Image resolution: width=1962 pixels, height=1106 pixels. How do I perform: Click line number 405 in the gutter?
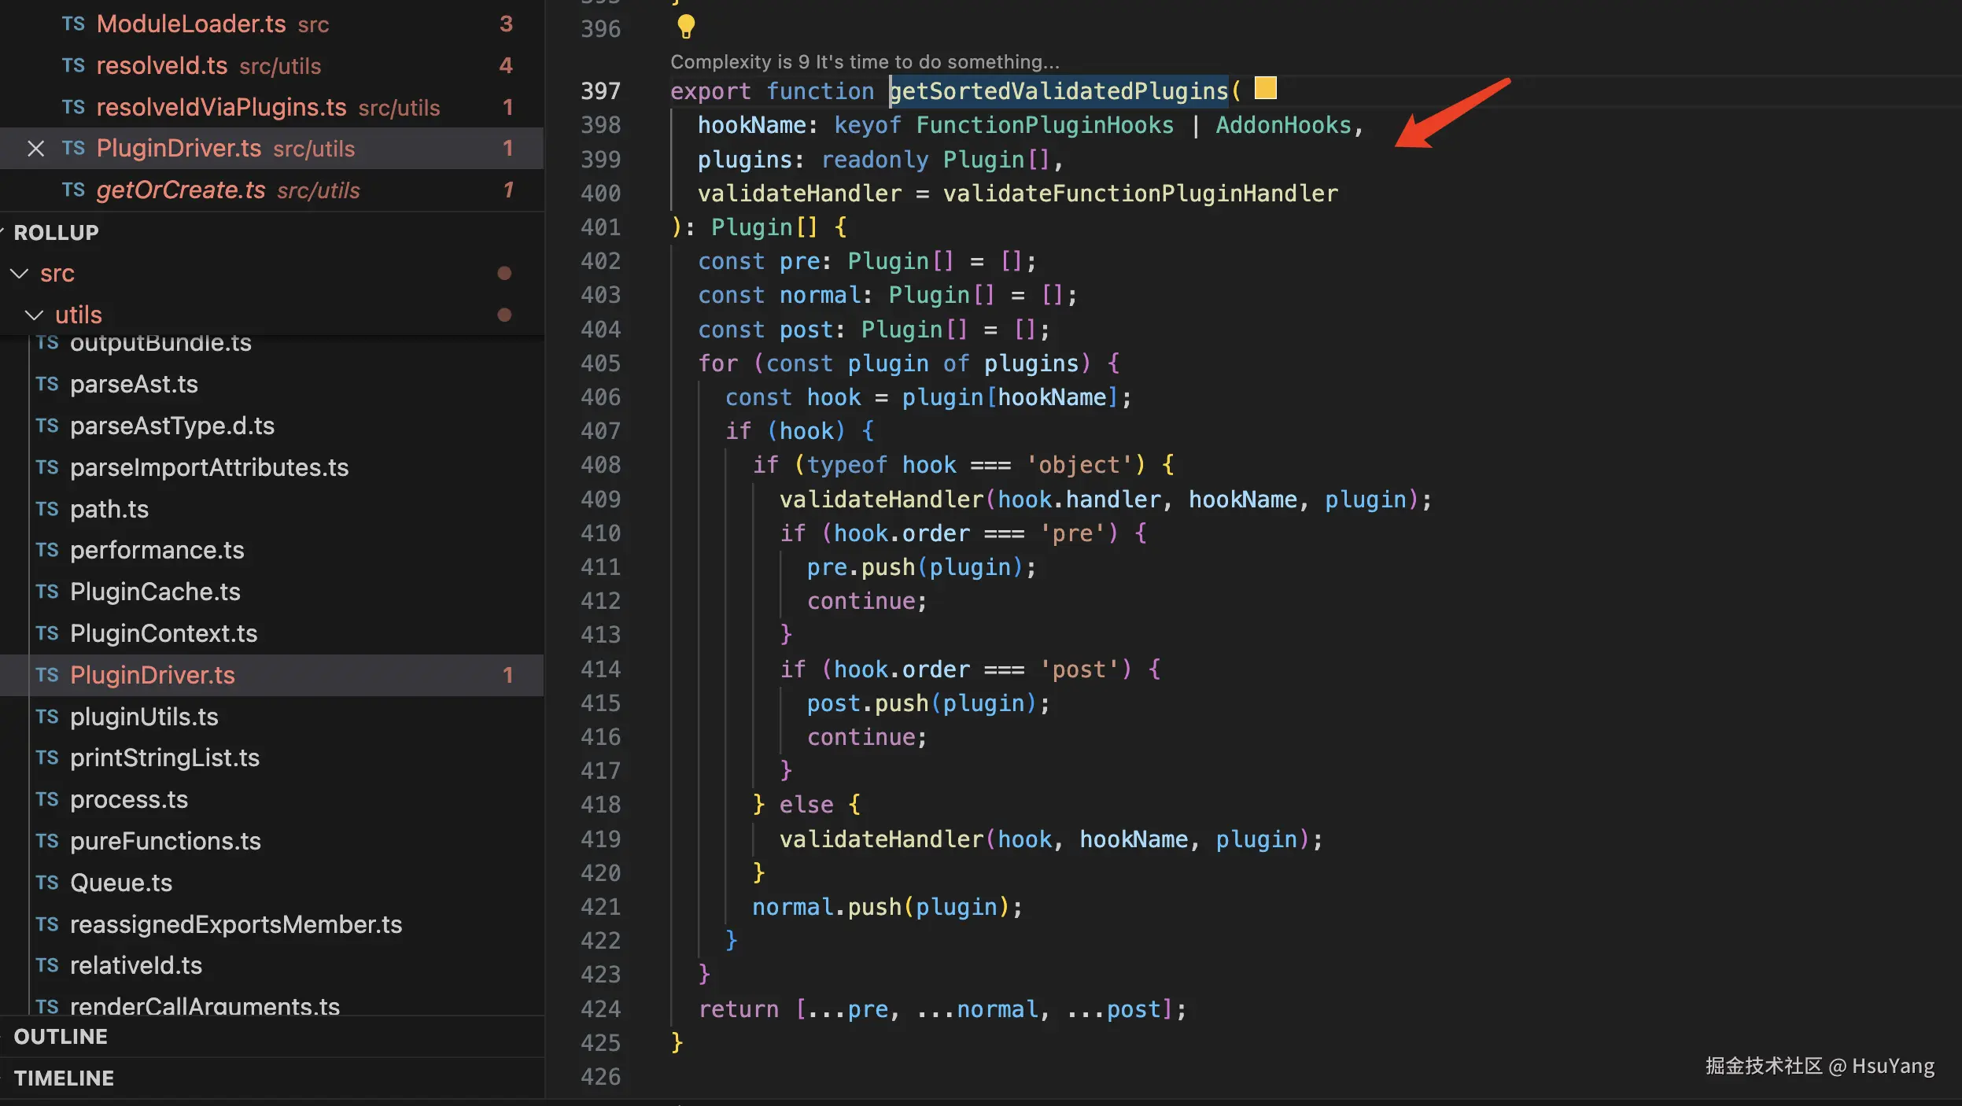600,363
